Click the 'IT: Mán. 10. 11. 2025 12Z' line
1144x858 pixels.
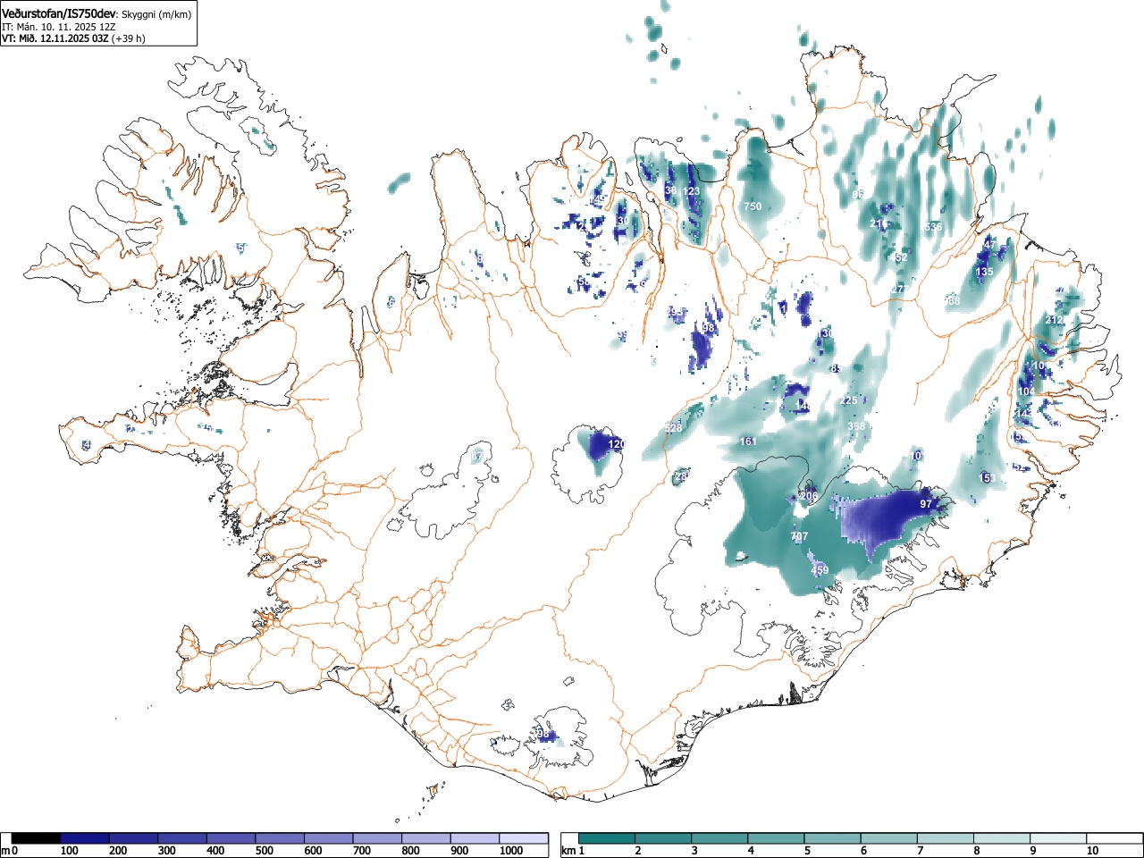[x=59, y=27]
